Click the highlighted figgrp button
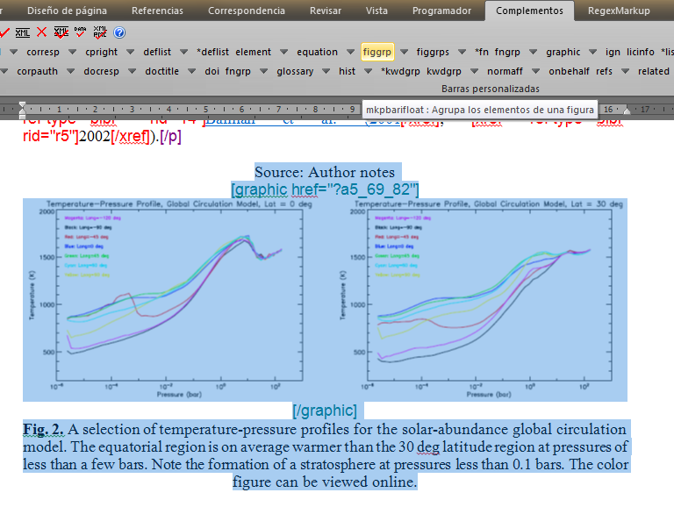 click(377, 53)
